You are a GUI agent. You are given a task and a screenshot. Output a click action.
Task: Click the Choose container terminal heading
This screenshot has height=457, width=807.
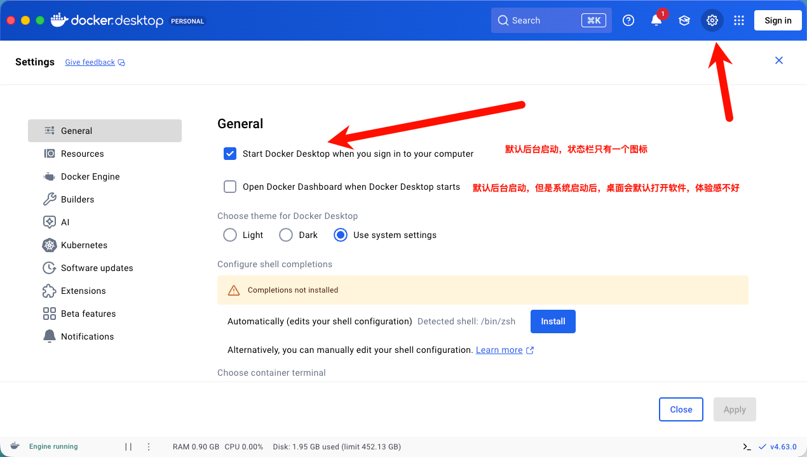pos(271,373)
